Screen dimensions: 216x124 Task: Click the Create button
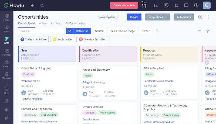tap(134, 17)
